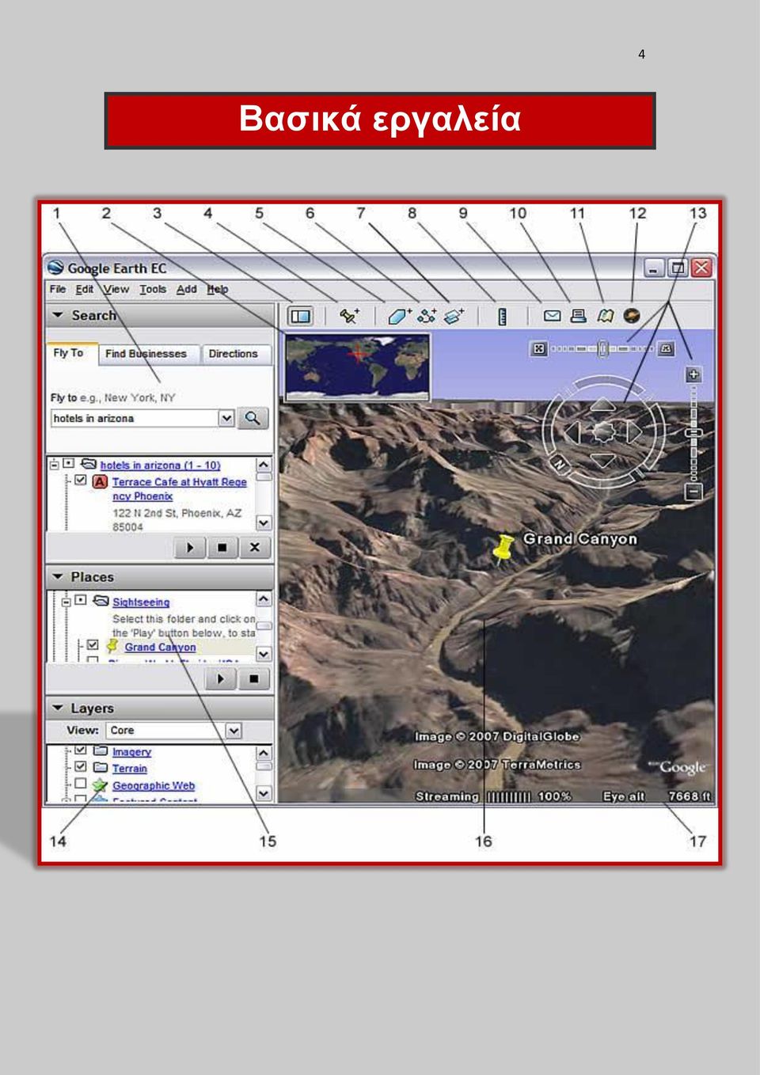Open the Imagery layer link
Image resolution: width=760 pixels, height=1075 pixels.
131,752
